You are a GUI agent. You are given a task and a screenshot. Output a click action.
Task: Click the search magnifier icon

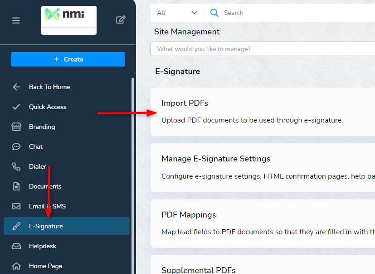tap(214, 13)
